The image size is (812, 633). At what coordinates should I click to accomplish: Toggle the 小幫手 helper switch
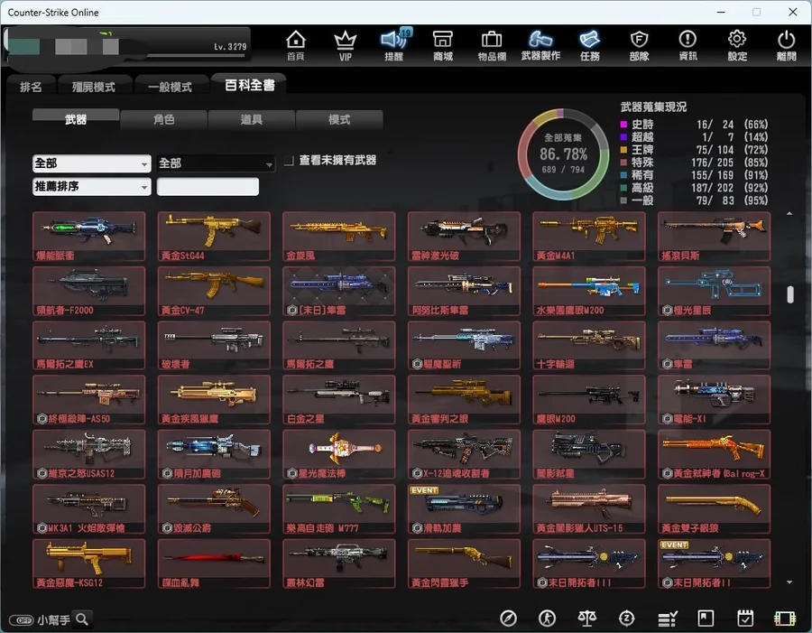point(22,620)
